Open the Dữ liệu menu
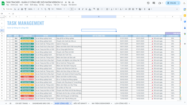This screenshot has width=187, height=105. point(41,5)
